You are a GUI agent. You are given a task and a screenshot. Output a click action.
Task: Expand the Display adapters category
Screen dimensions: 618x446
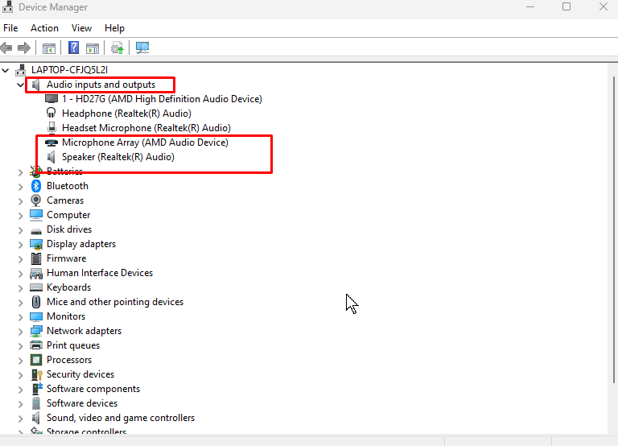pyautogui.click(x=21, y=244)
